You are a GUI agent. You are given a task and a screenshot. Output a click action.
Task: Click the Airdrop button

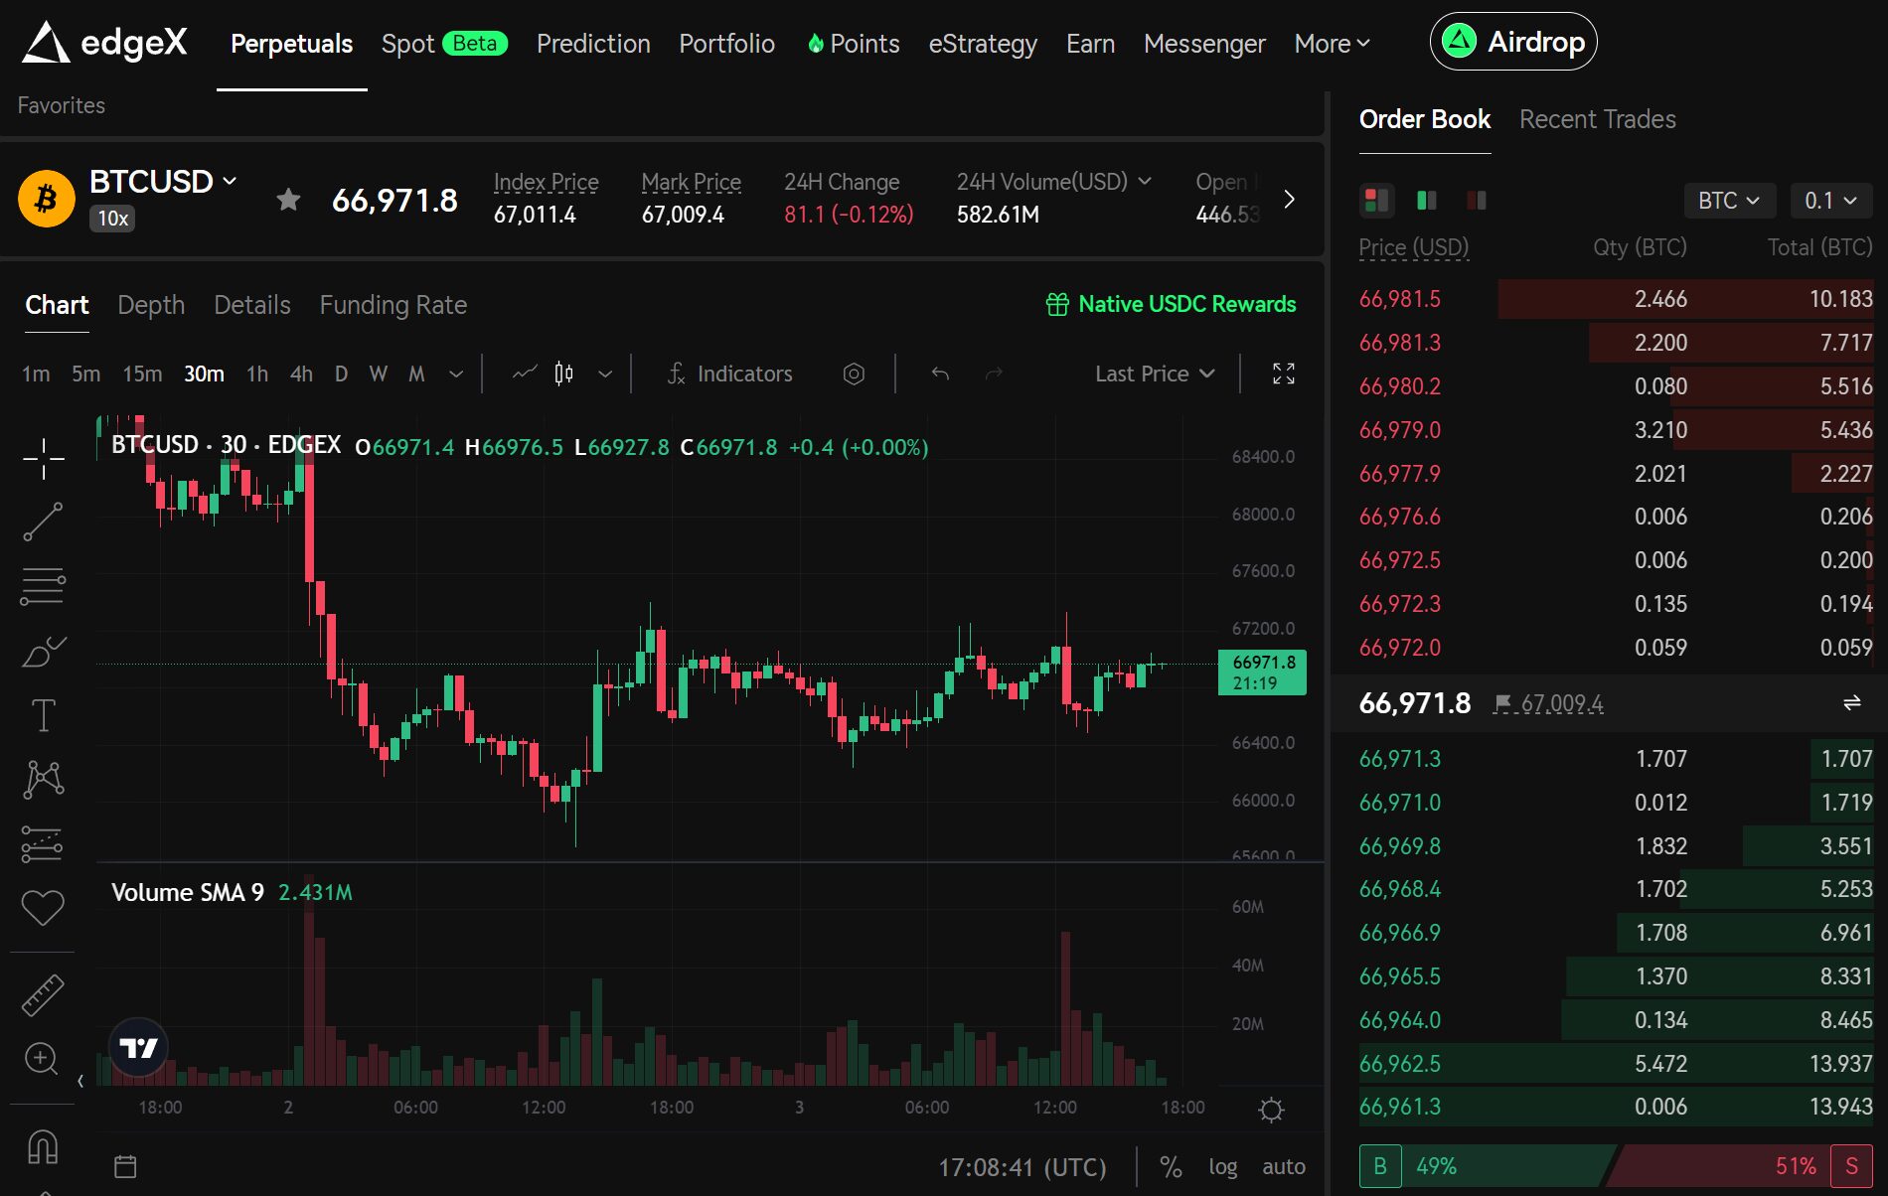[x=1512, y=42]
